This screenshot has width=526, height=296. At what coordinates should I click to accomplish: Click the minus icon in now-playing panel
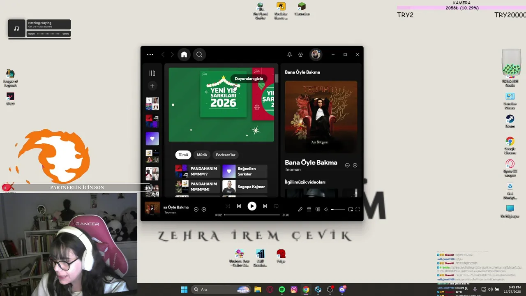(347, 165)
